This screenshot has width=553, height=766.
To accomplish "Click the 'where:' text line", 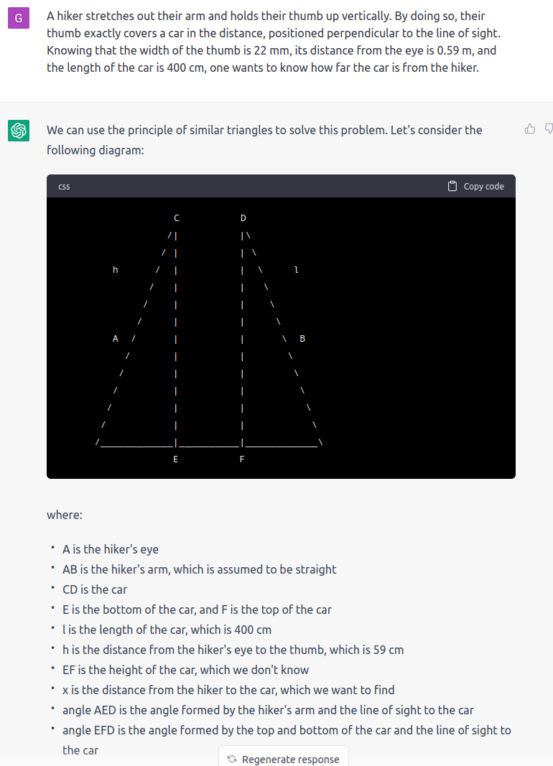I will click(x=65, y=515).
